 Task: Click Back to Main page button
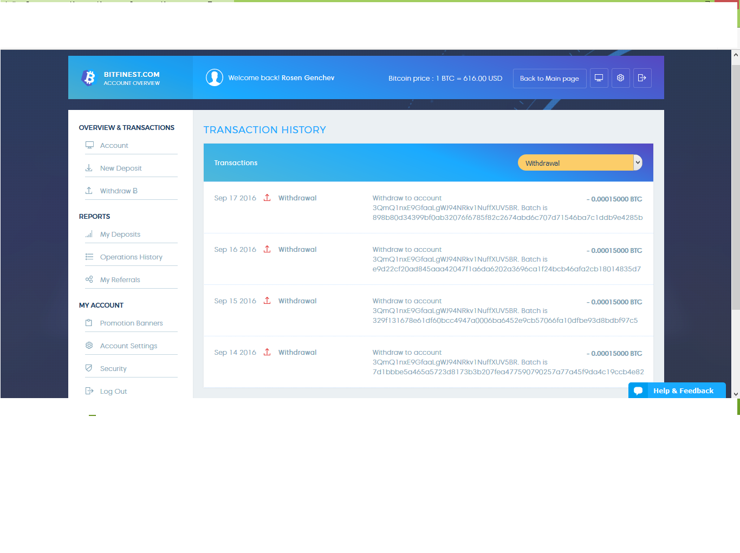tap(549, 79)
